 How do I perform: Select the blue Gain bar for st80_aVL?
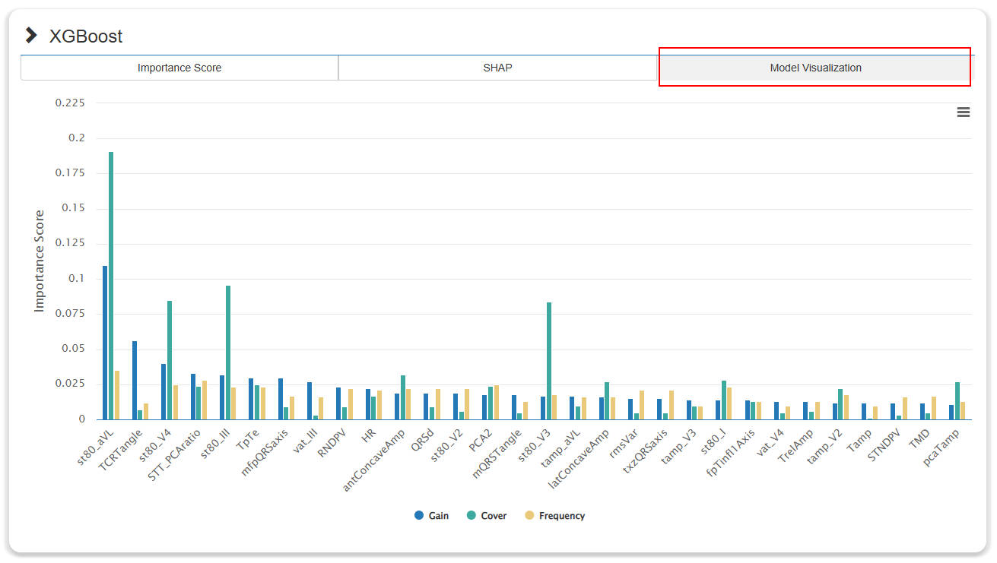pos(105,342)
